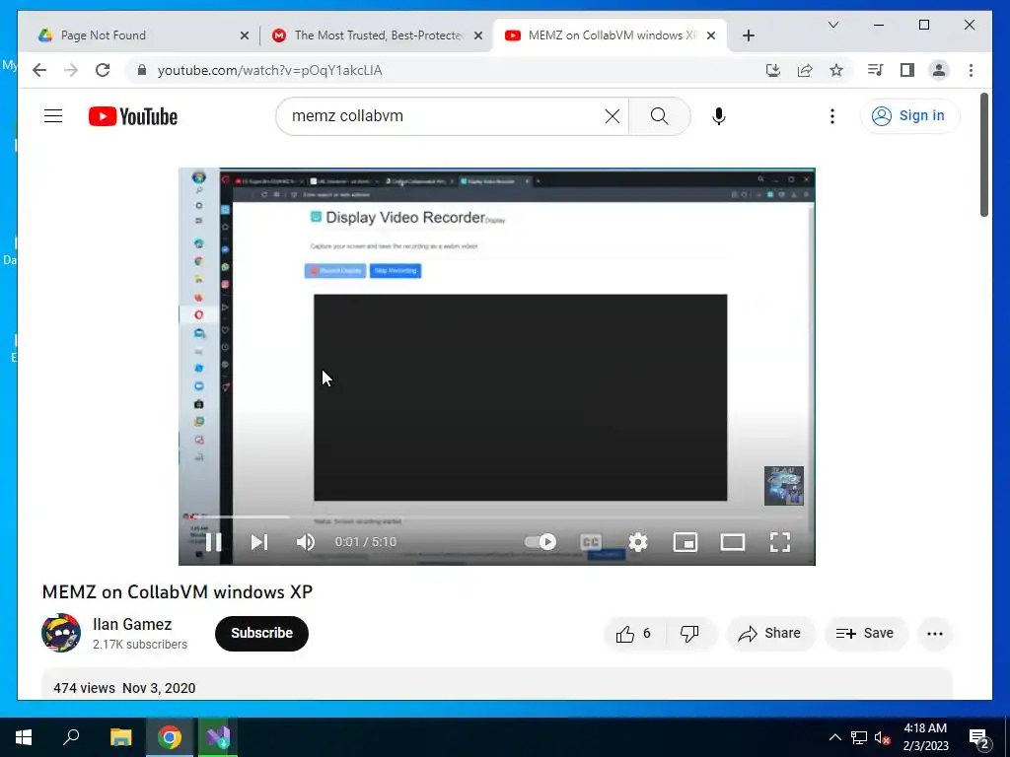Click the Chrome taskbar icon

(170, 737)
